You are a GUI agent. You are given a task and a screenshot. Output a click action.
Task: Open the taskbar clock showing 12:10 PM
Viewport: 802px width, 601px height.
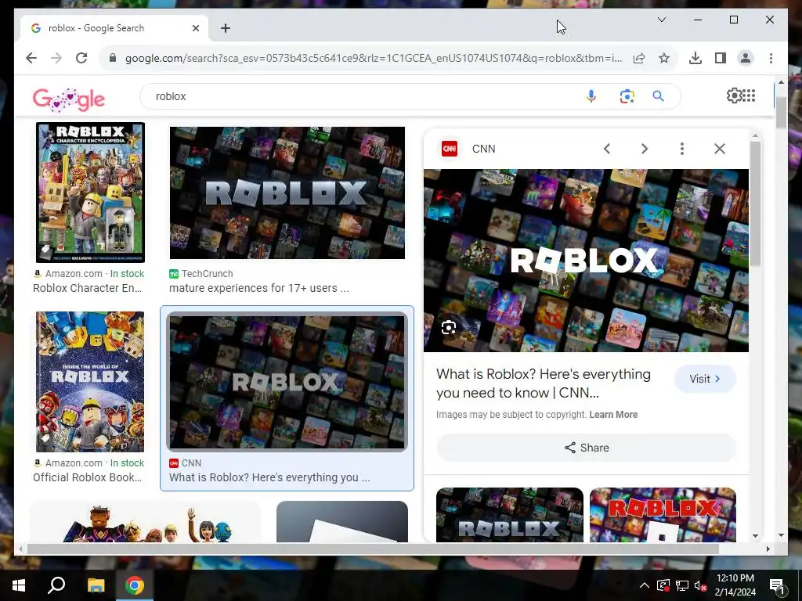735,585
